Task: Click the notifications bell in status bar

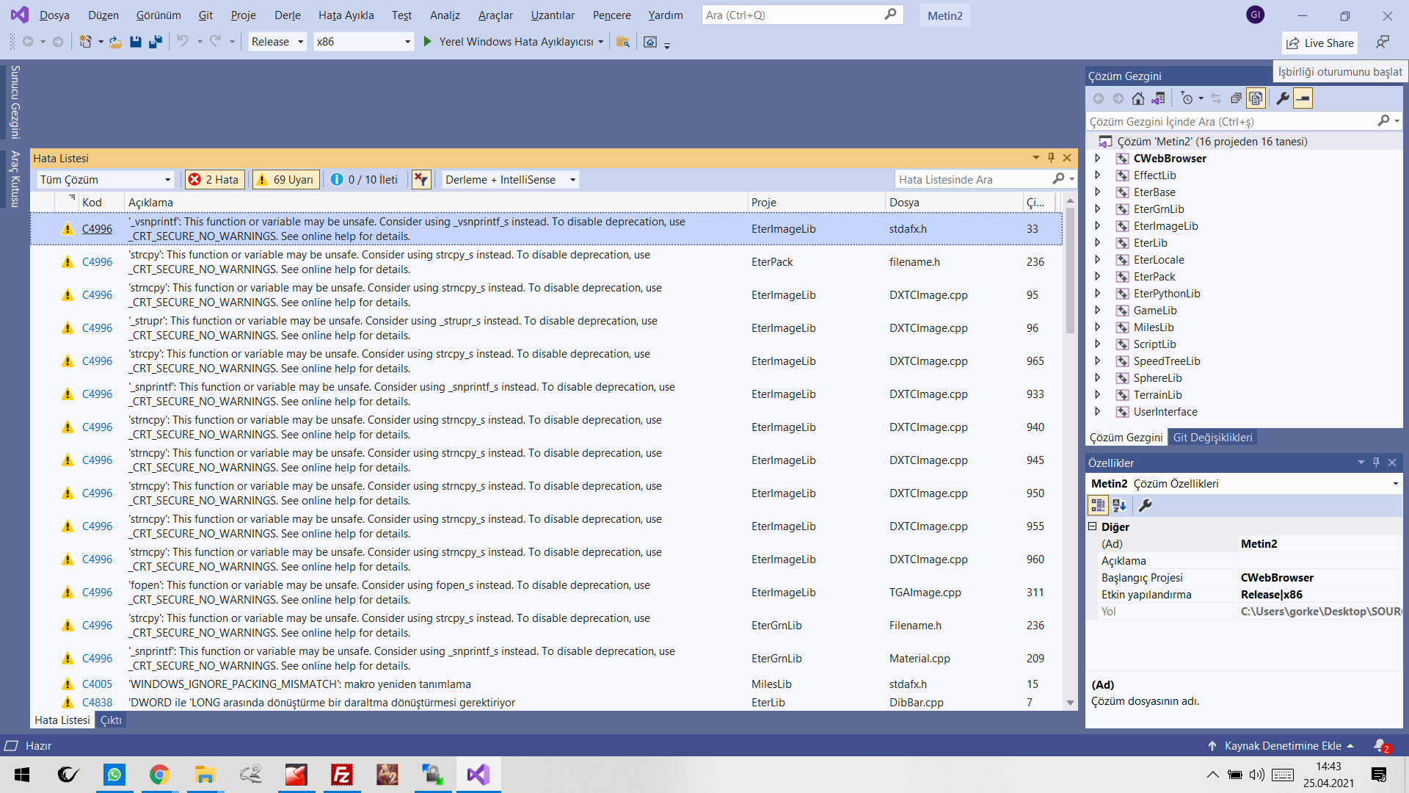Action: tap(1380, 746)
